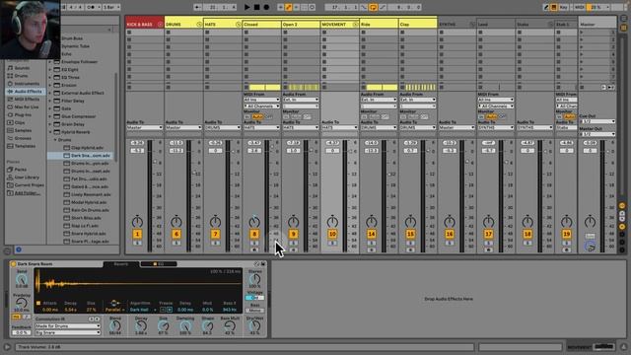Image resolution: width=631 pixels, height=355 pixels.
Task: Select the KICK & BASS track header
Action: 141,24
